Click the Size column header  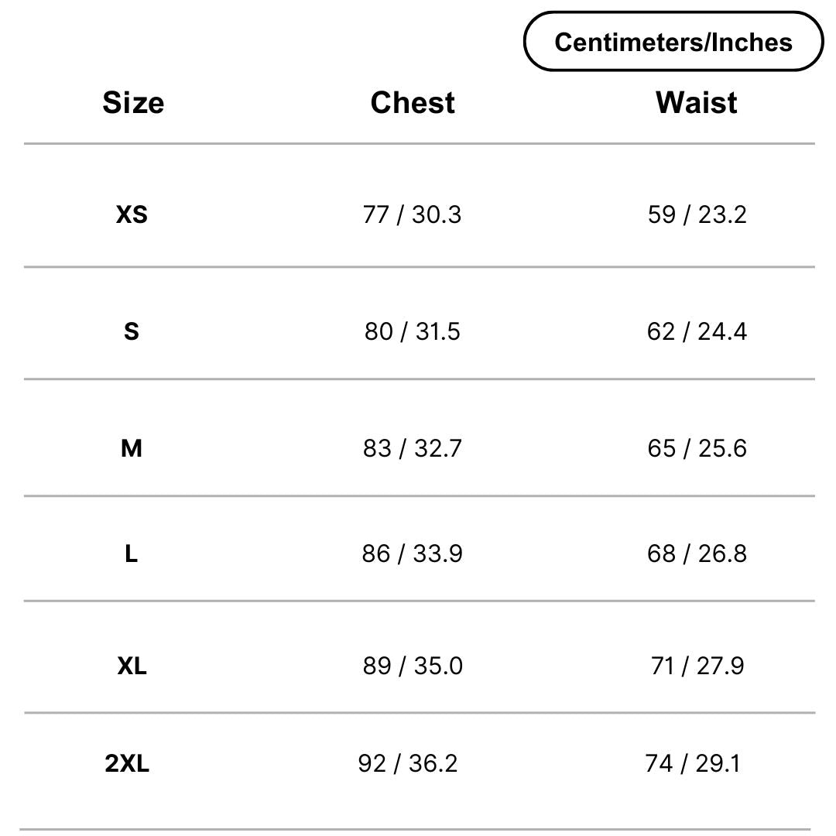click(133, 102)
